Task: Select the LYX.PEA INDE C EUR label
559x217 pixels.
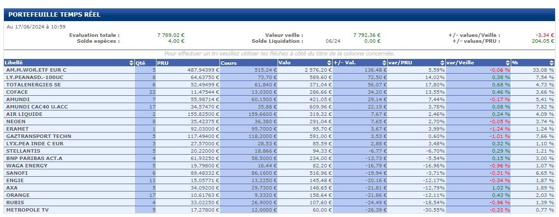Action: (x=34, y=144)
